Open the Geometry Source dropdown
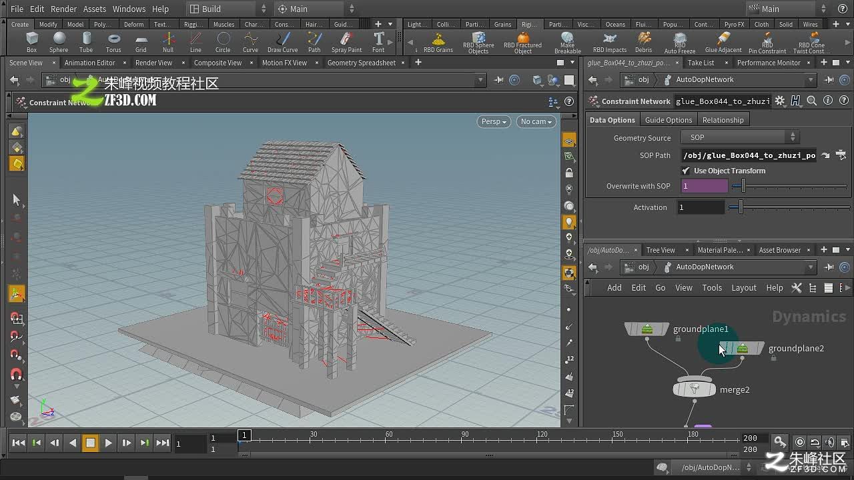This screenshot has width=854, height=480. [x=739, y=137]
